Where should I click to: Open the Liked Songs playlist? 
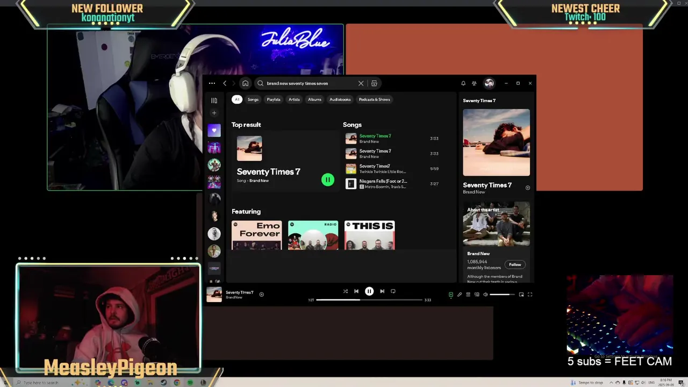[x=214, y=131]
